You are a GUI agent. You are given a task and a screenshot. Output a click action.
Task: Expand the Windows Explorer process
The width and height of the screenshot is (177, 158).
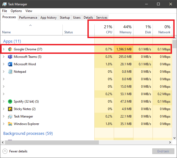4,124
